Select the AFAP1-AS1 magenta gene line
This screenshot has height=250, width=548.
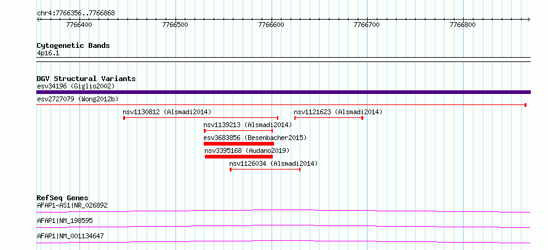283,211
